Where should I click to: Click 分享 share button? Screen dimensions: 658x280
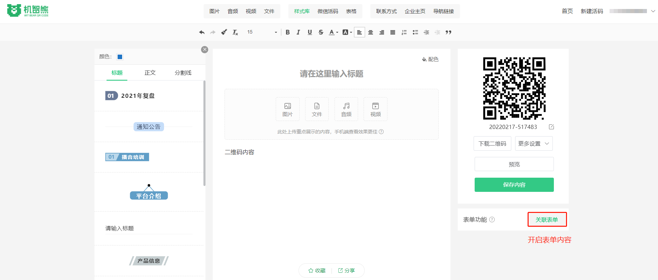346,271
